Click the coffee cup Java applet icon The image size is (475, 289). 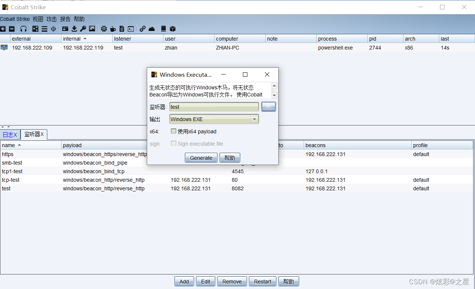point(113,29)
